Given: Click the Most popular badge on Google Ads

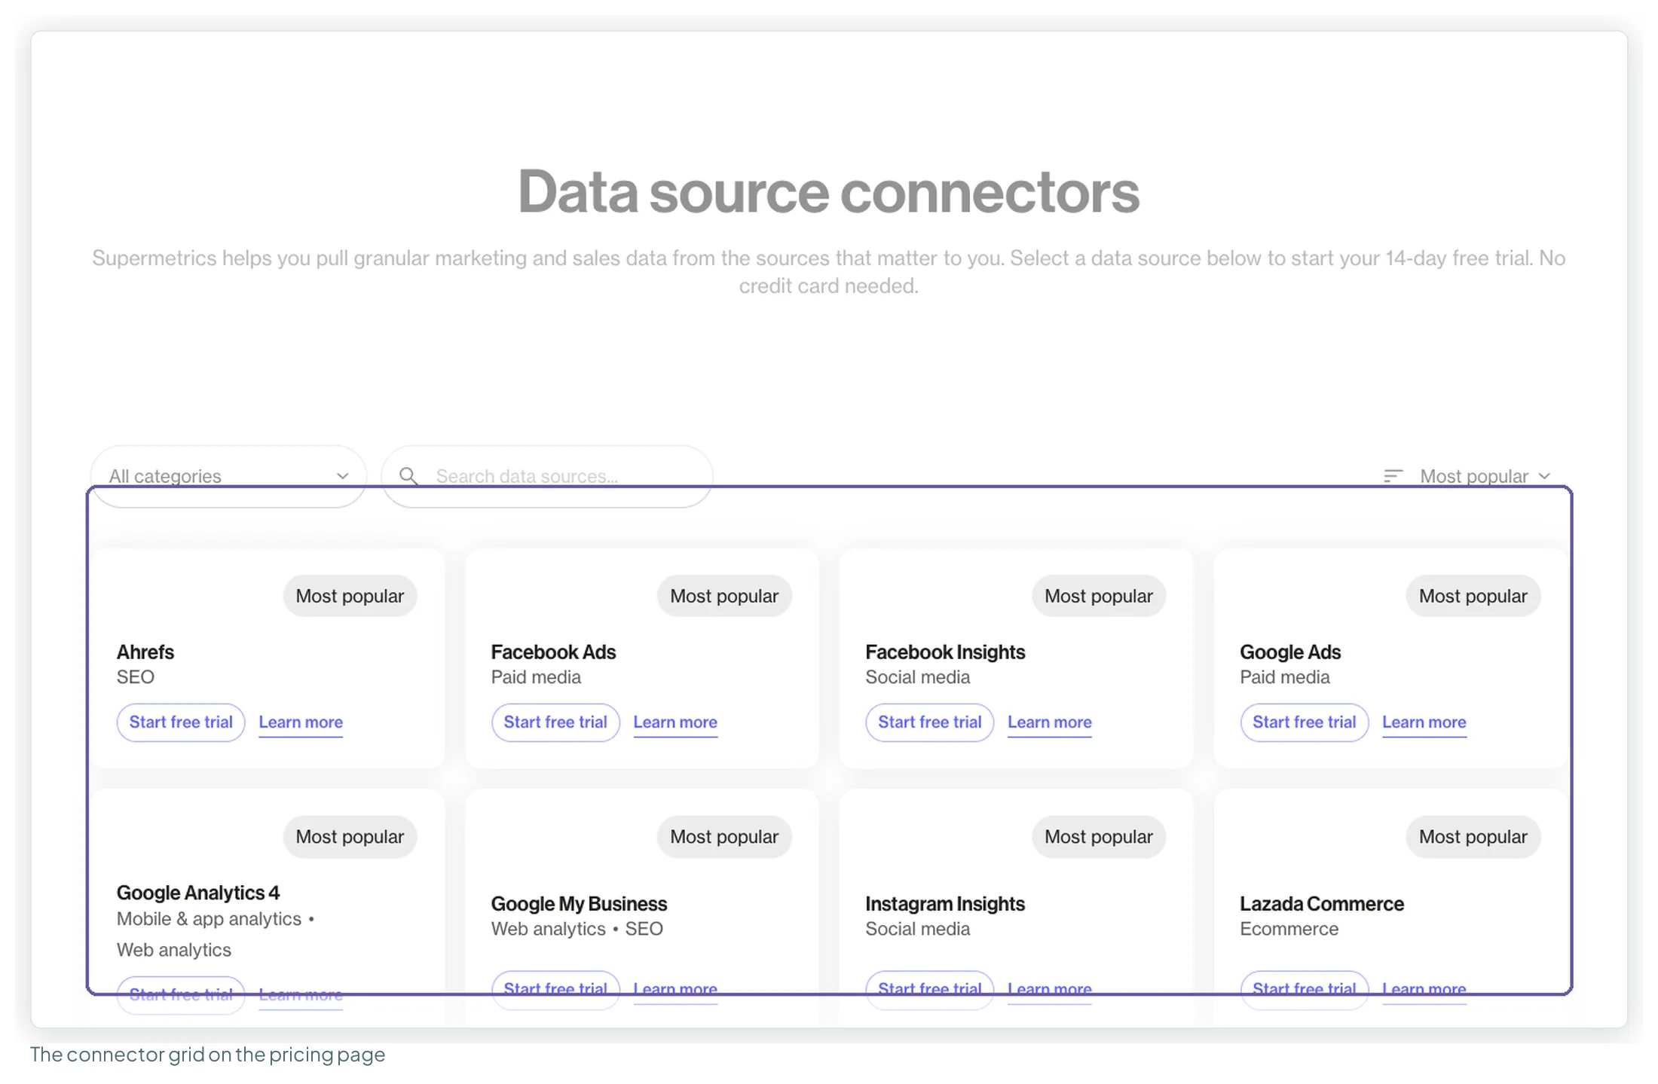Looking at the screenshot, I should 1473,597.
